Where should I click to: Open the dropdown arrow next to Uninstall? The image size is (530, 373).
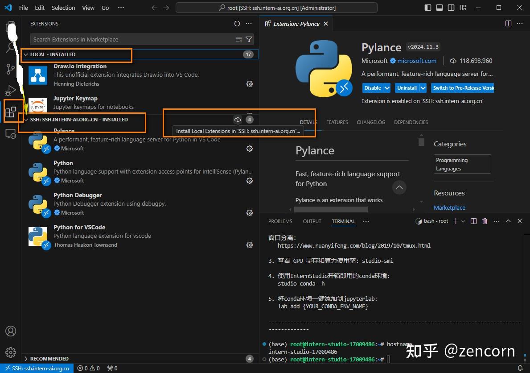pyautogui.click(x=423, y=88)
